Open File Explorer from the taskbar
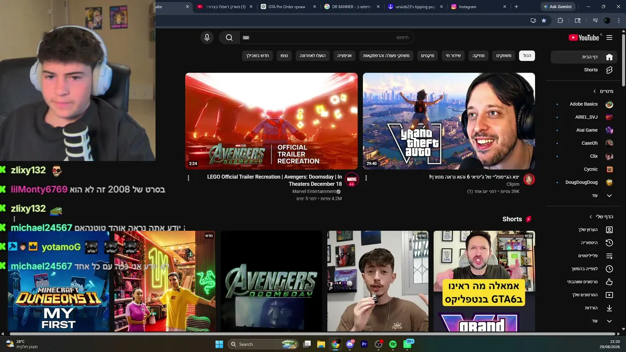 [321, 344]
